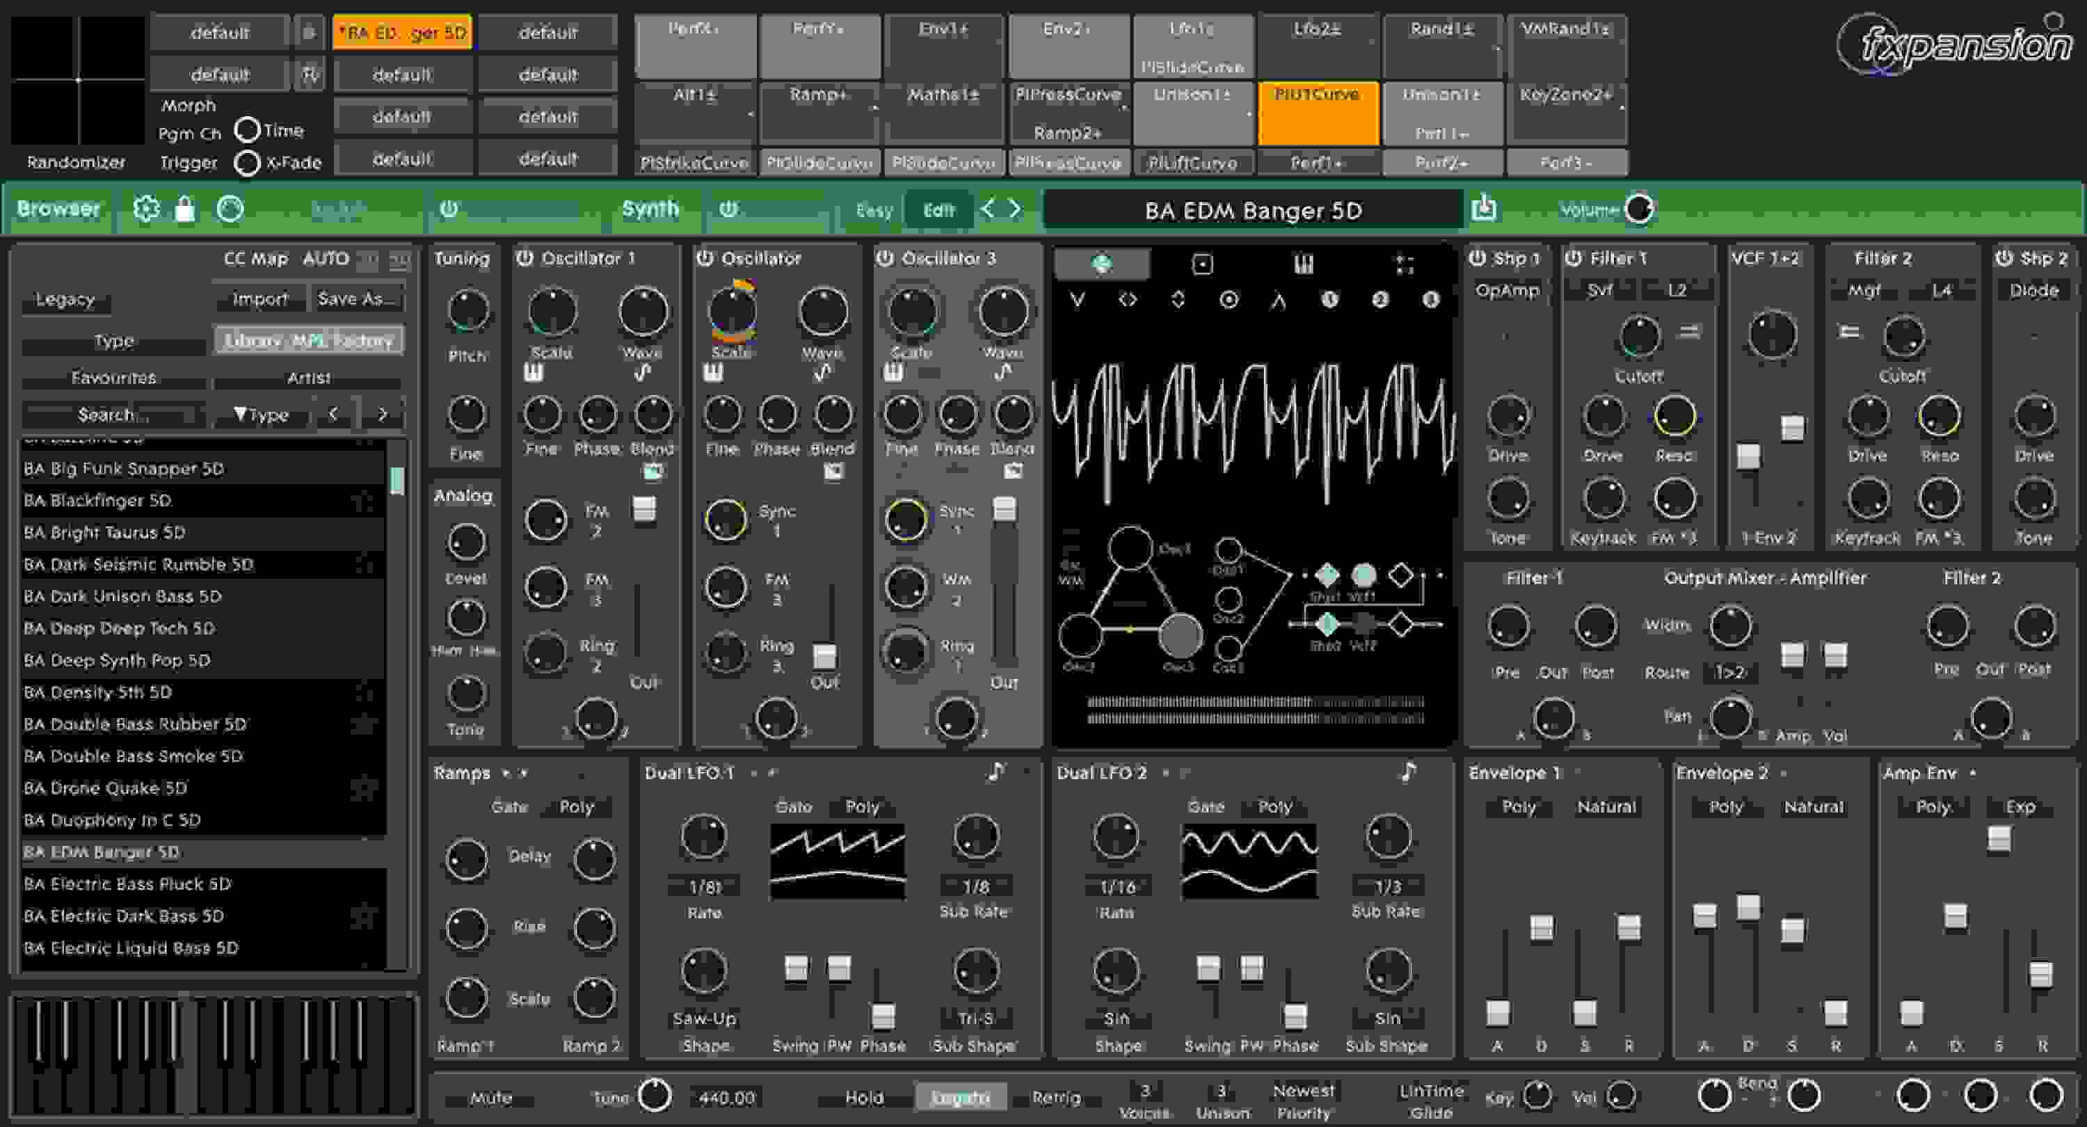Image resolution: width=2087 pixels, height=1127 pixels.
Task: Click the tempo sync note icon in Dual LFO 1
Action: 996,772
